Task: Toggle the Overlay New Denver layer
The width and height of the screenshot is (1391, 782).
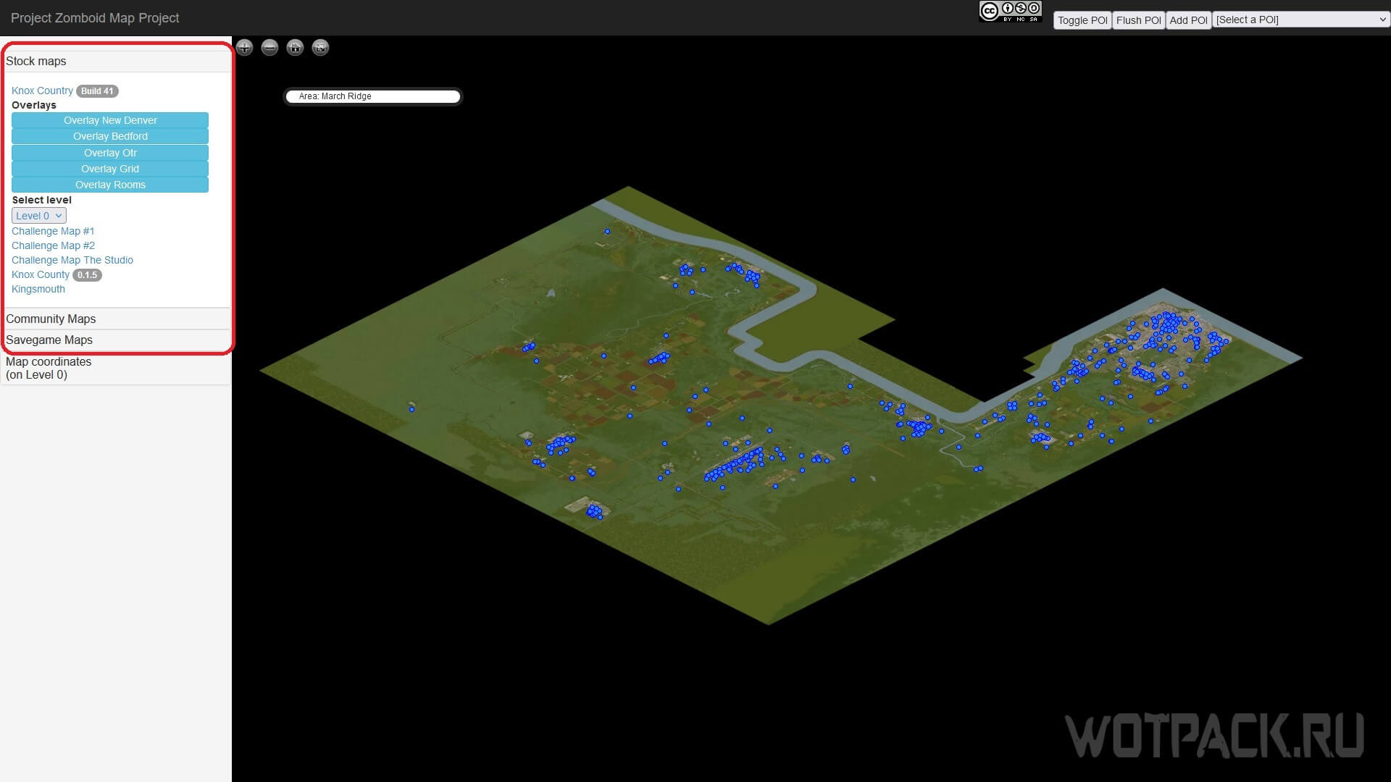Action: pyautogui.click(x=110, y=119)
